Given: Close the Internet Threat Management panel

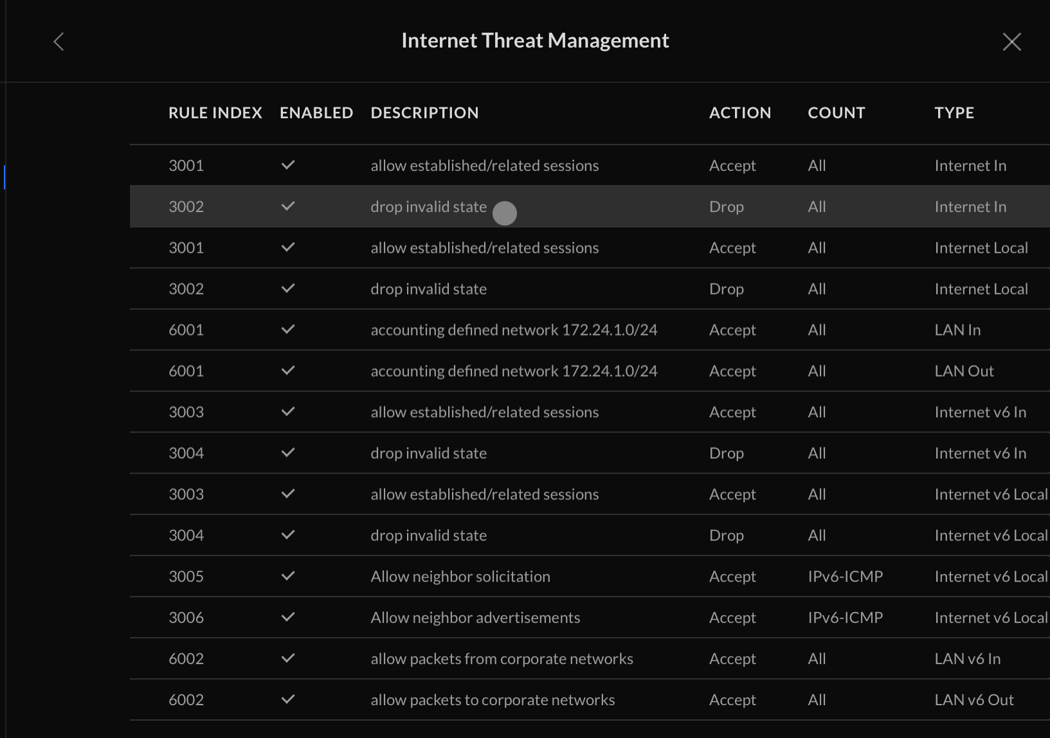Looking at the screenshot, I should [1011, 42].
